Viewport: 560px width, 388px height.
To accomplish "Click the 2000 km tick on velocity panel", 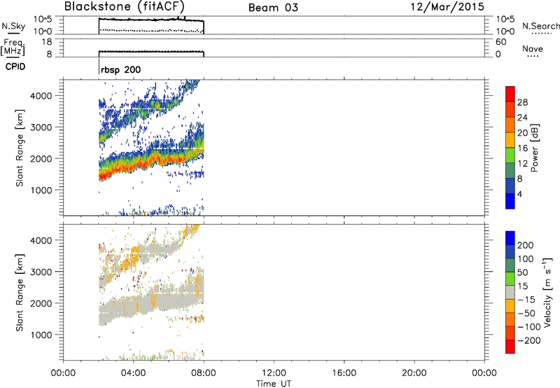I will tap(41, 303).
